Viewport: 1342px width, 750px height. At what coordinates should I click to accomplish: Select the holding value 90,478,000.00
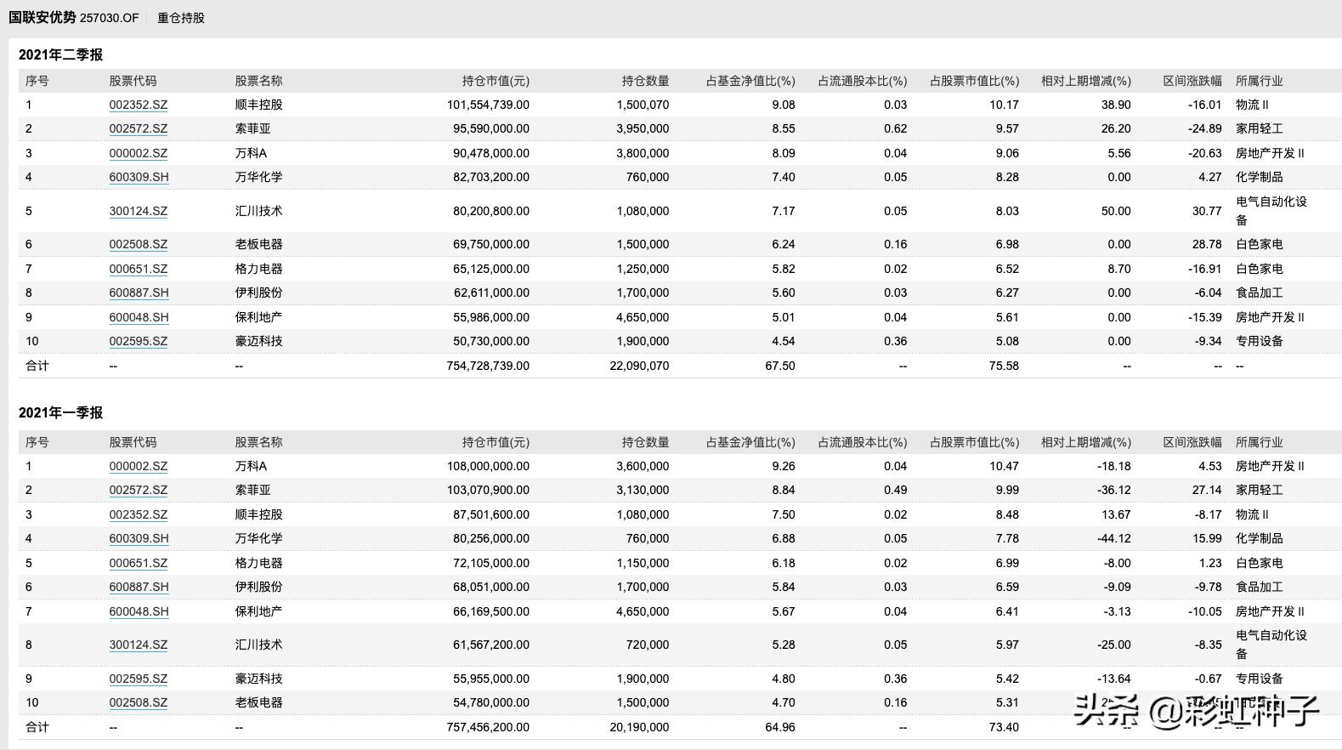pyautogui.click(x=491, y=153)
